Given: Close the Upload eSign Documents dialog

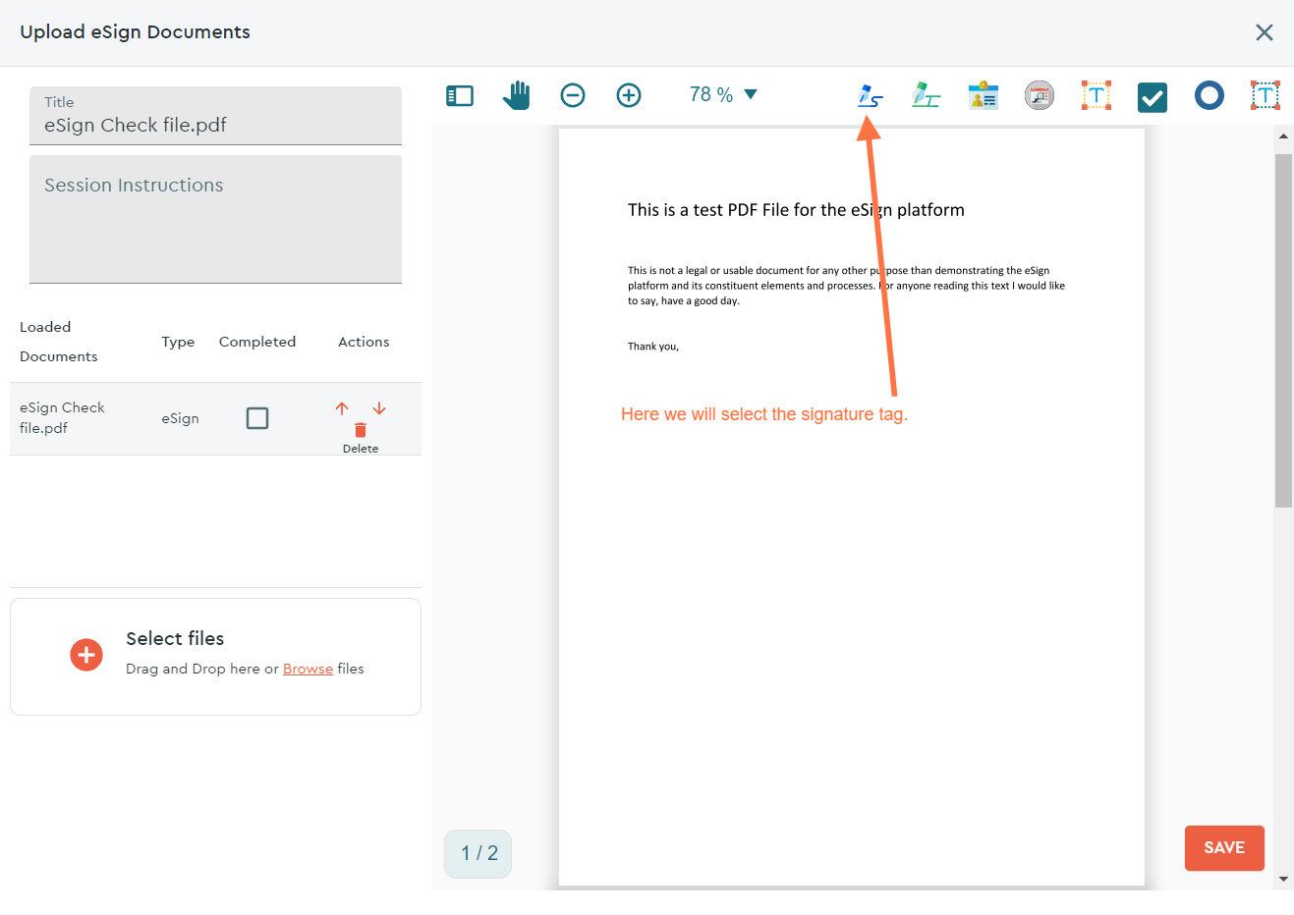Looking at the screenshot, I should click(x=1265, y=32).
